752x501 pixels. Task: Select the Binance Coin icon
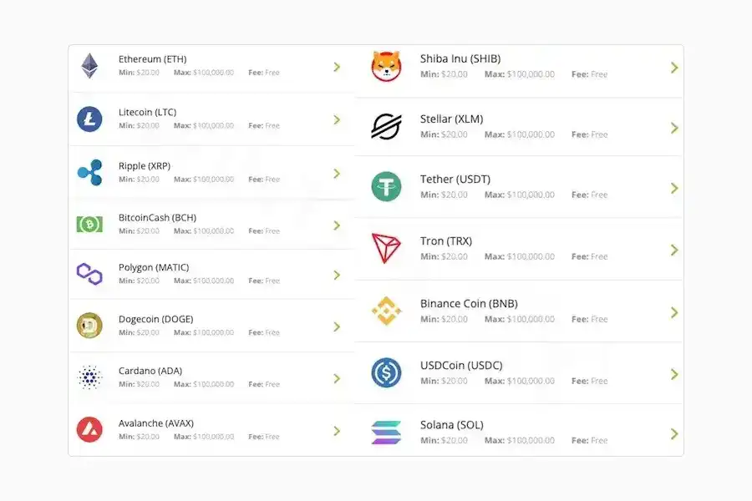385,311
